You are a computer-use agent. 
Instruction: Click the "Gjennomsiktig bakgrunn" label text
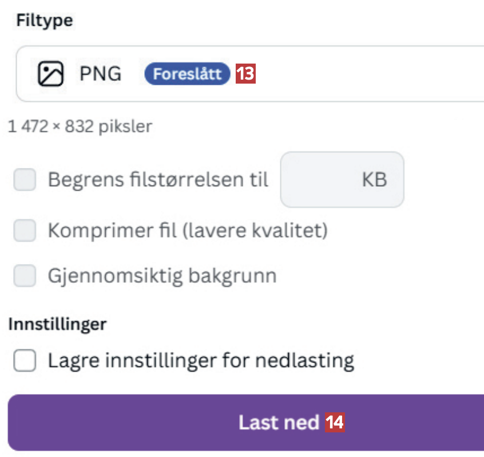point(162,275)
